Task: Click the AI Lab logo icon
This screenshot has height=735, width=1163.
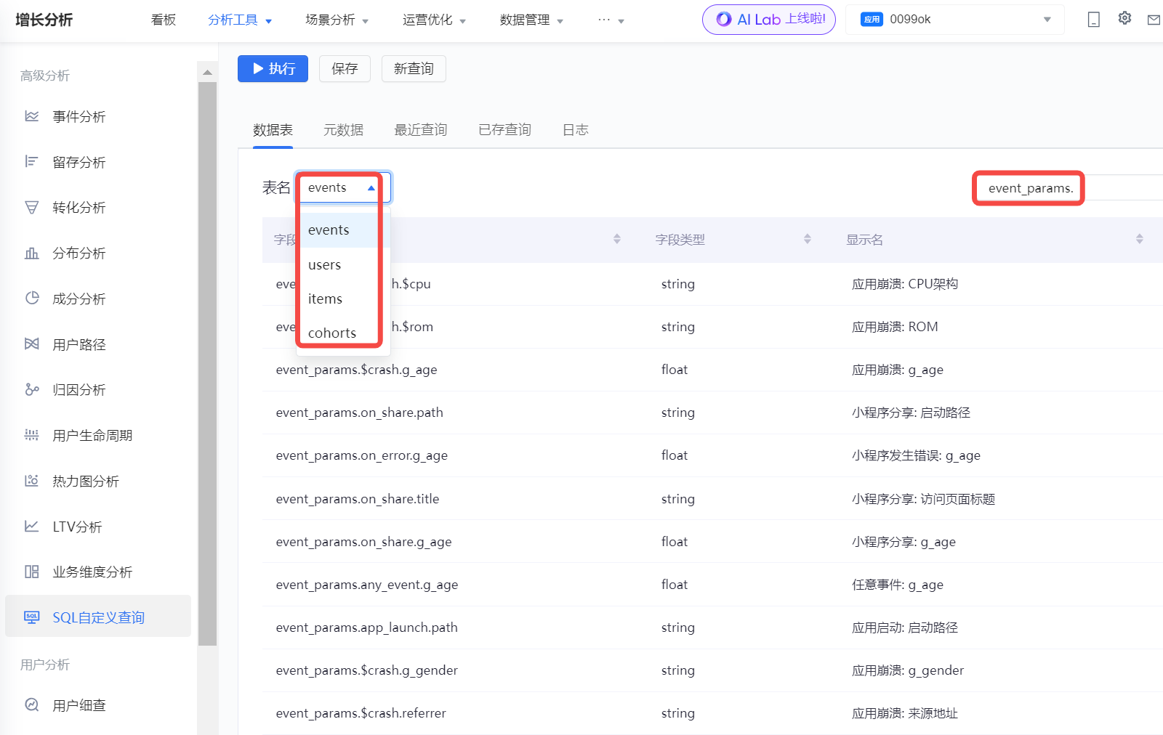Action: [x=723, y=20]
